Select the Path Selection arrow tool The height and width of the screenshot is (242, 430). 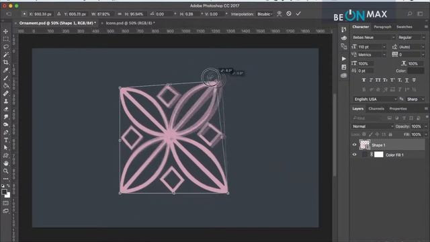[6, 148]
